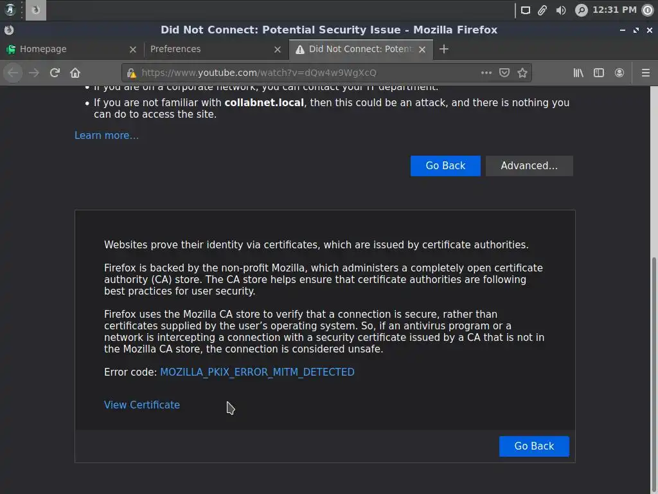Open the system applications menu icon
Viewport: 658px width, 494px height.
[x=10, y=10]
